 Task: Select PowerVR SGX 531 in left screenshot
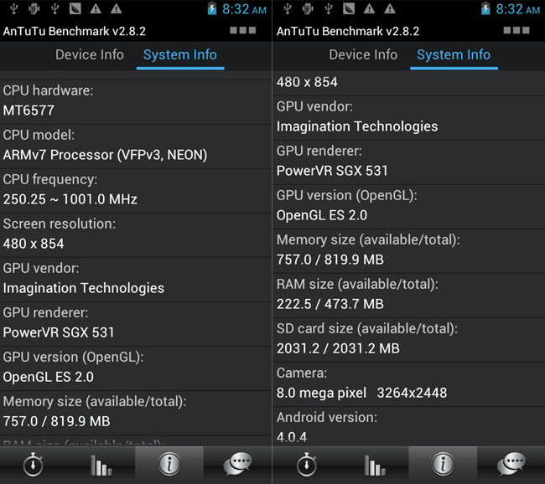[59, 333]
